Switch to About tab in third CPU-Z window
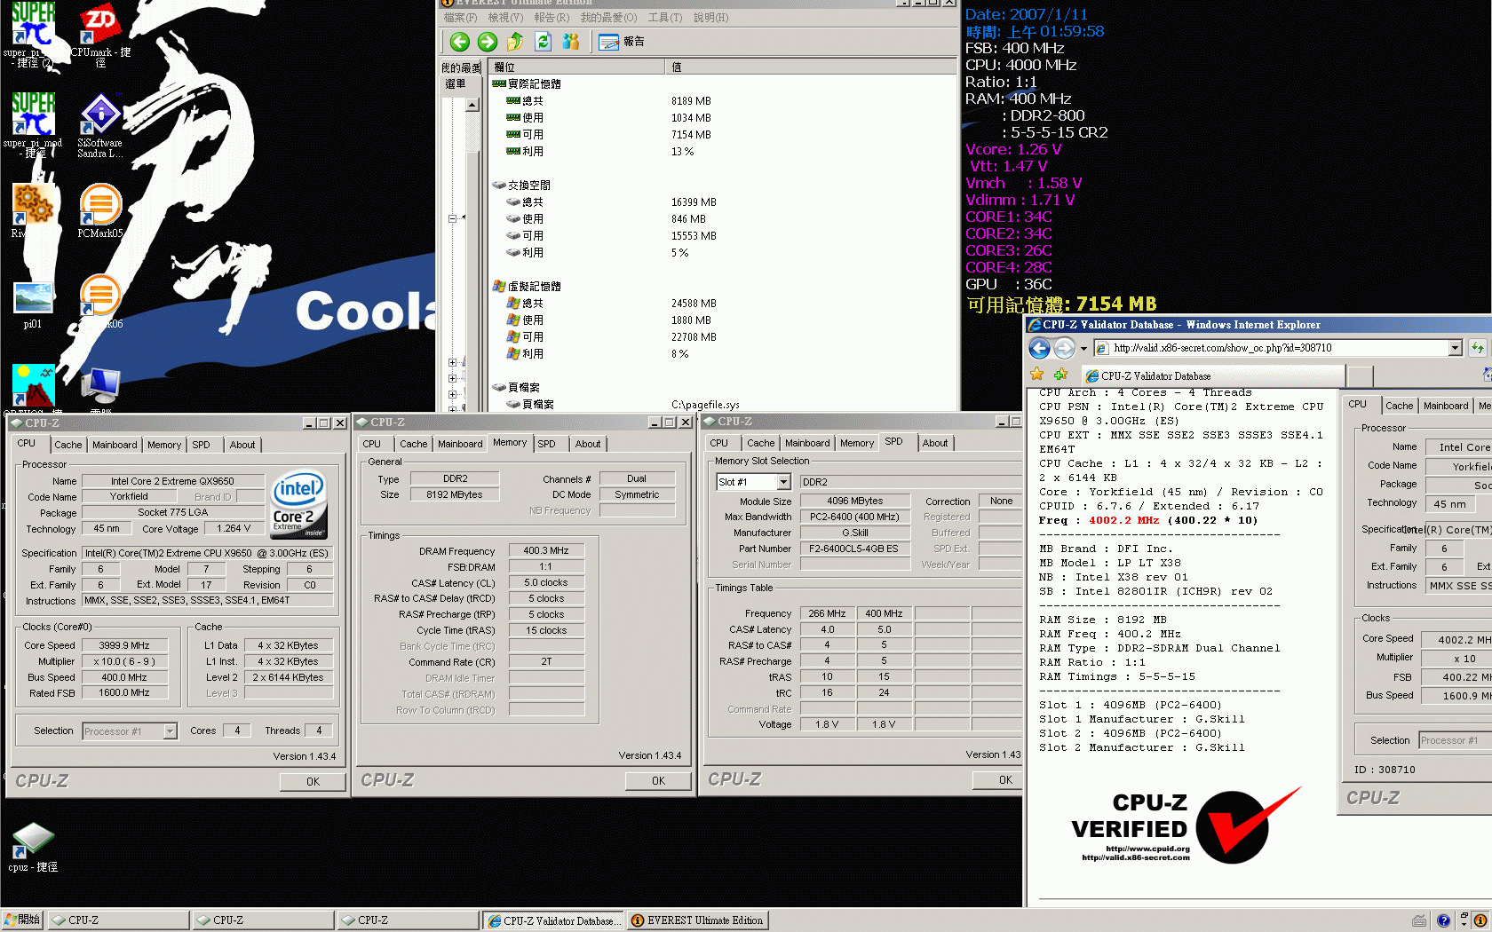The image size is (1492, 932). coord(934,443)
